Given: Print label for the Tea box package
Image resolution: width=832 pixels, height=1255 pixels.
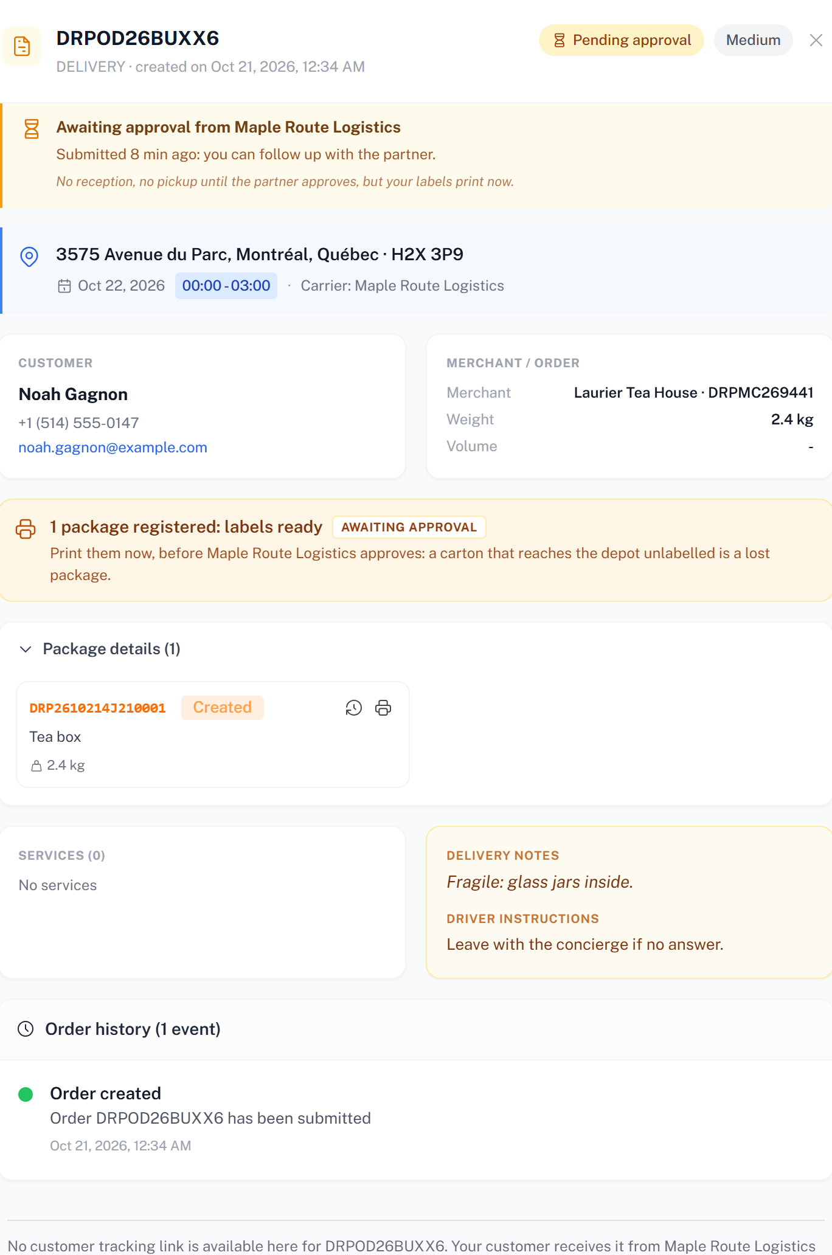Looking at the screenshot, I should [383, 708].
